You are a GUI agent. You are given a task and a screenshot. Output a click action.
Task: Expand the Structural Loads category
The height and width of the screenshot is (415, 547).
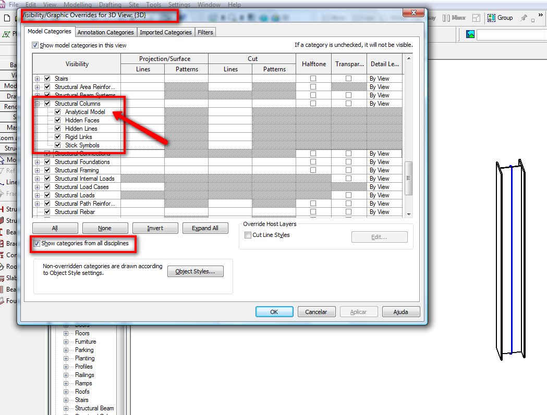[38, 195]
